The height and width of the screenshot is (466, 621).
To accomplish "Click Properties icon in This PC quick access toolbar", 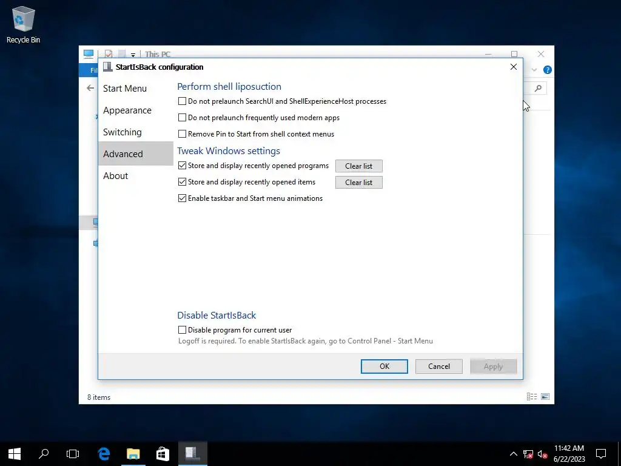I will 109,54.
